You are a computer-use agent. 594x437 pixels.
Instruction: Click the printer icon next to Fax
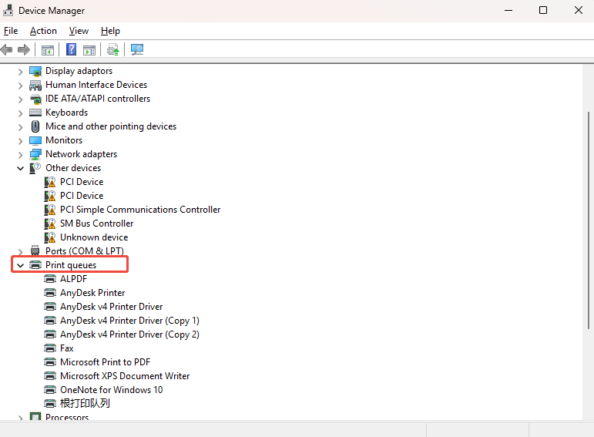[50, 348]
